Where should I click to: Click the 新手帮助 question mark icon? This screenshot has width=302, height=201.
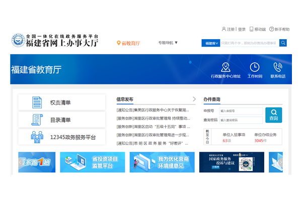pyautogui.click(x=271, y=29)
